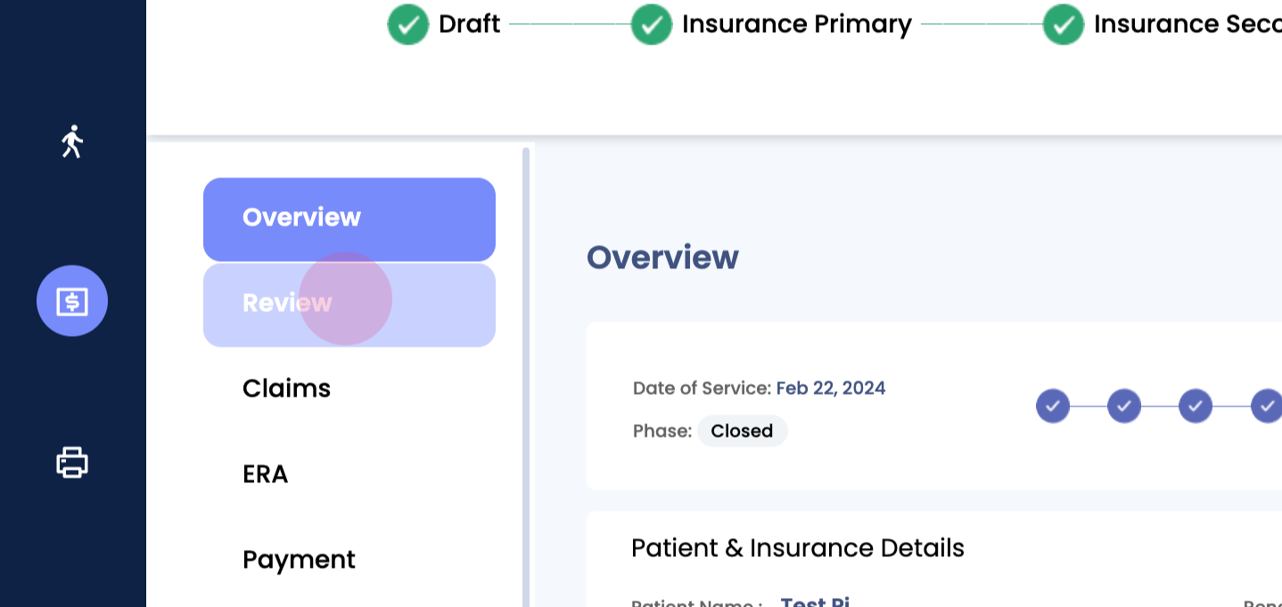This screenshot has width=1282, height=607.
Task: Select the billing dollar sidebar icon
Action: (72, 301)
